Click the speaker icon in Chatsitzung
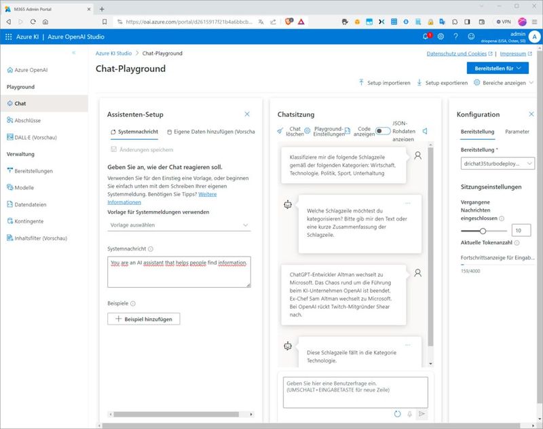 [425, 130]
